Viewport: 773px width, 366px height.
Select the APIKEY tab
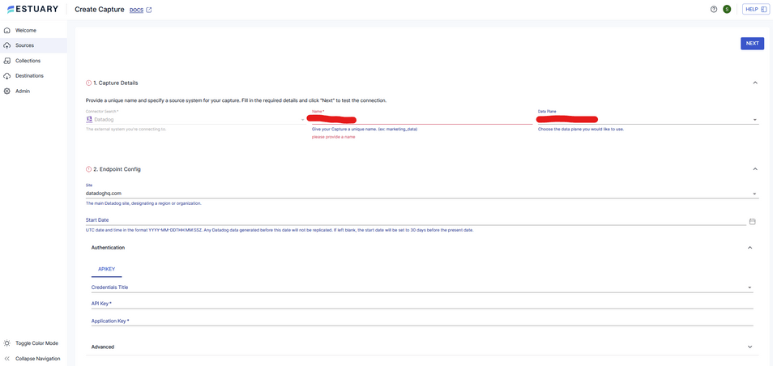pos(106,269)
